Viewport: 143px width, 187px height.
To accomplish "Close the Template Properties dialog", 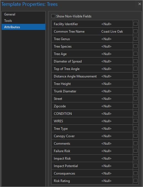I will point(140,4).
